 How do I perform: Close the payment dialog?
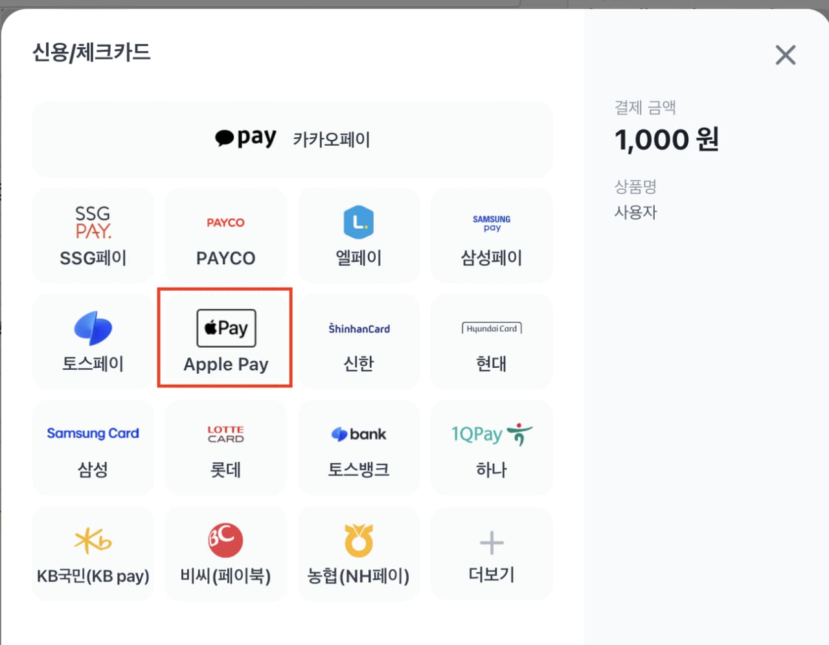(x=785, y=55)
